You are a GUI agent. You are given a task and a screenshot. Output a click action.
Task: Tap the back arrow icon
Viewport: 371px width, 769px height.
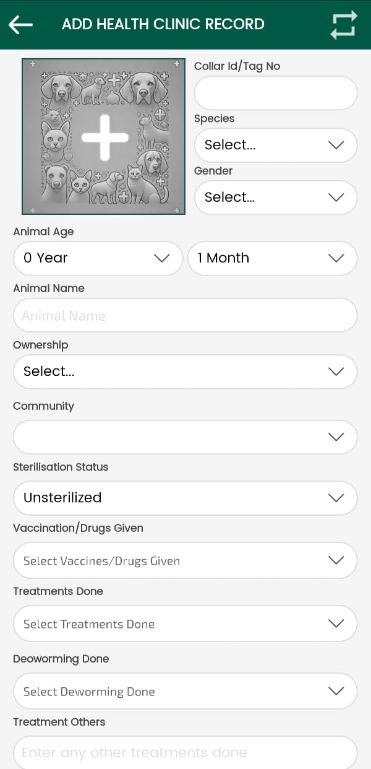coord(20,25)
